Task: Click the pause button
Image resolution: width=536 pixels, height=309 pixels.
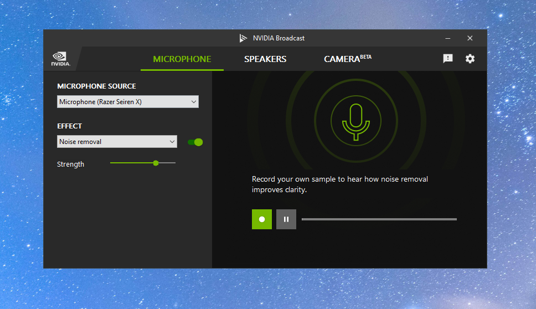Action: (286, 219)
